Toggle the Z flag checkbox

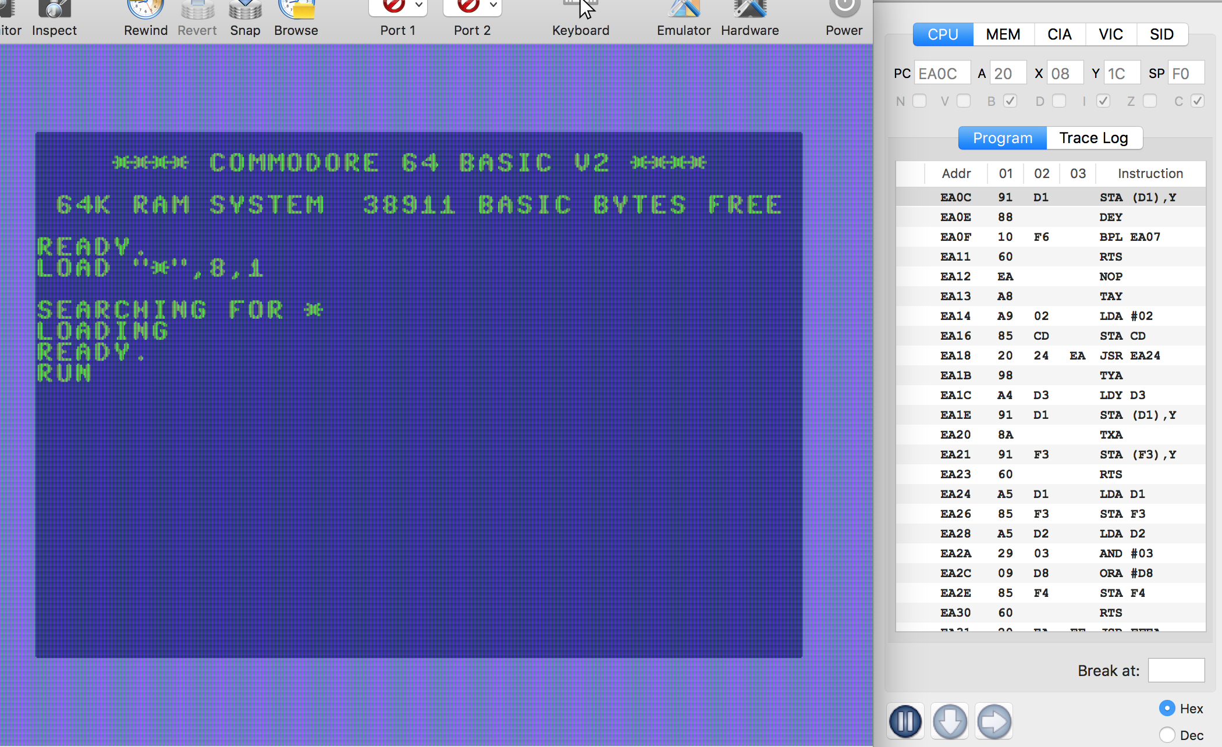pos(1150,101)
